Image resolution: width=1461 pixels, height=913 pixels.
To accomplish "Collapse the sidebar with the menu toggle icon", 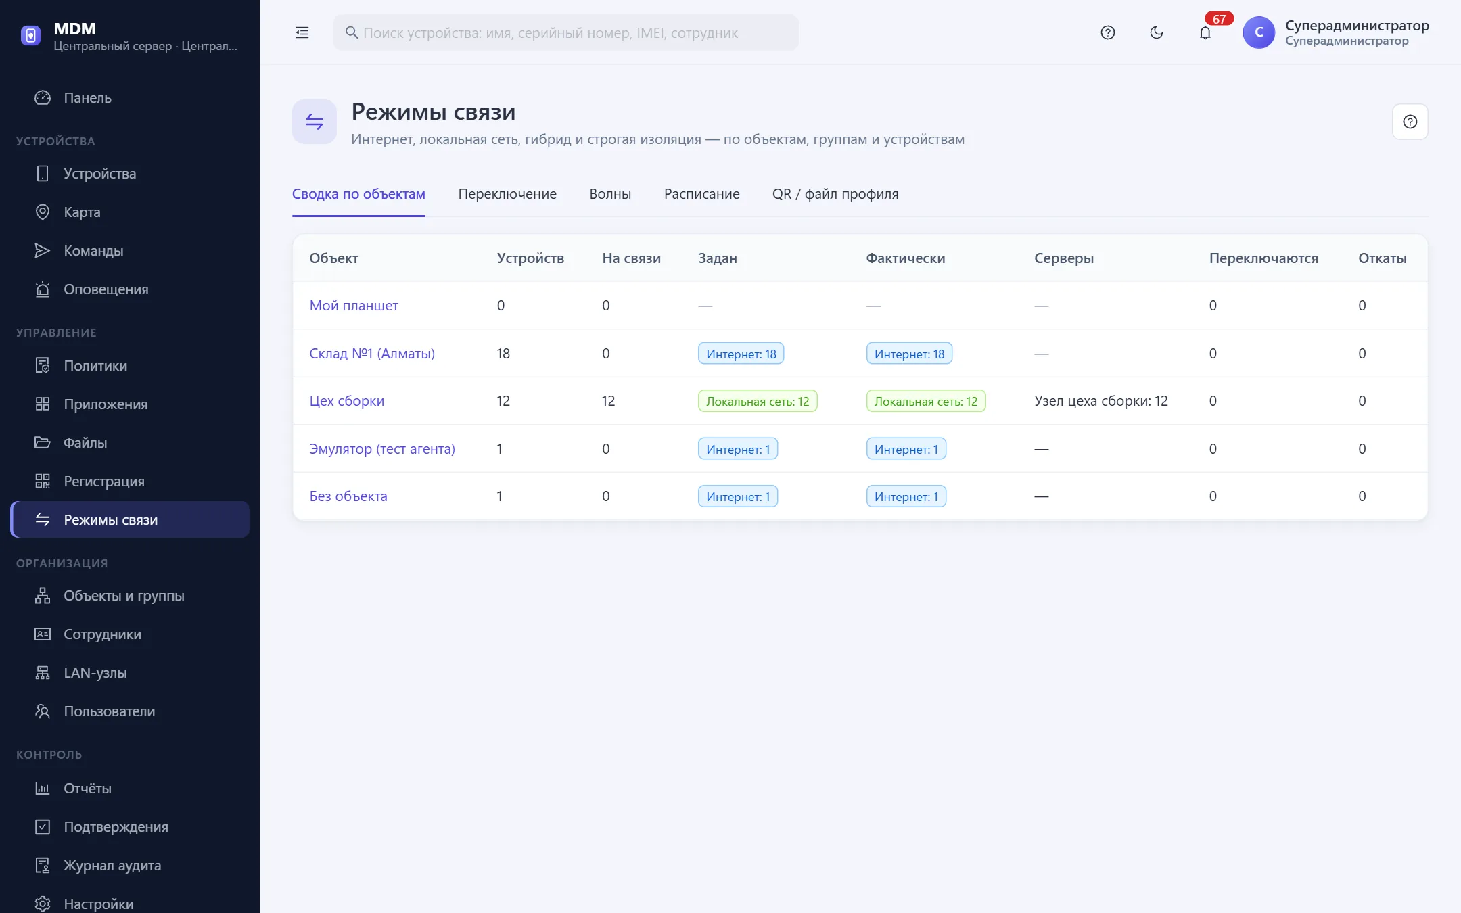I will pyautogui.click(x=302, y=32).
